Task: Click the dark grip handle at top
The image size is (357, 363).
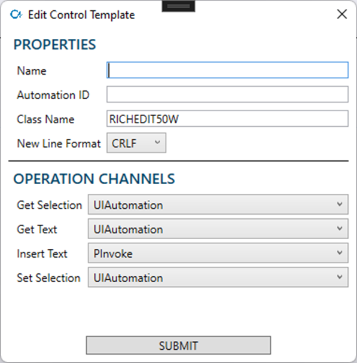Action: tap(178, 6)
